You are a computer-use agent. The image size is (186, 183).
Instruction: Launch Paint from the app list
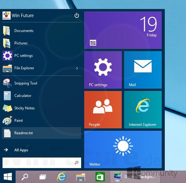[42, 121]
